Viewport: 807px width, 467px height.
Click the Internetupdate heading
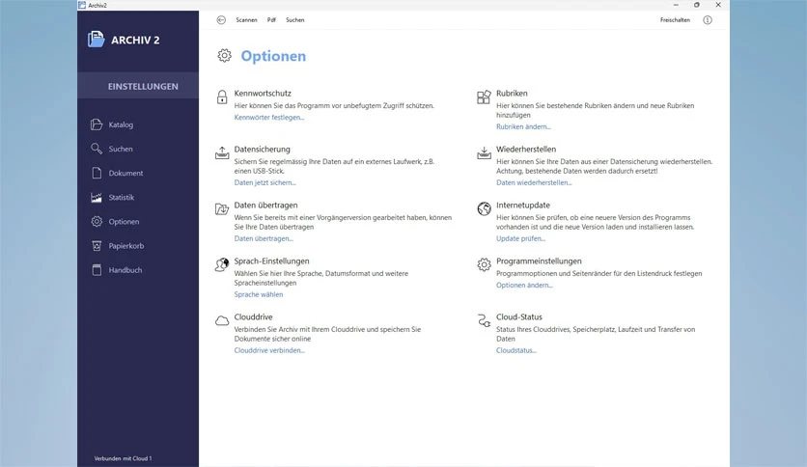point(523,206)
